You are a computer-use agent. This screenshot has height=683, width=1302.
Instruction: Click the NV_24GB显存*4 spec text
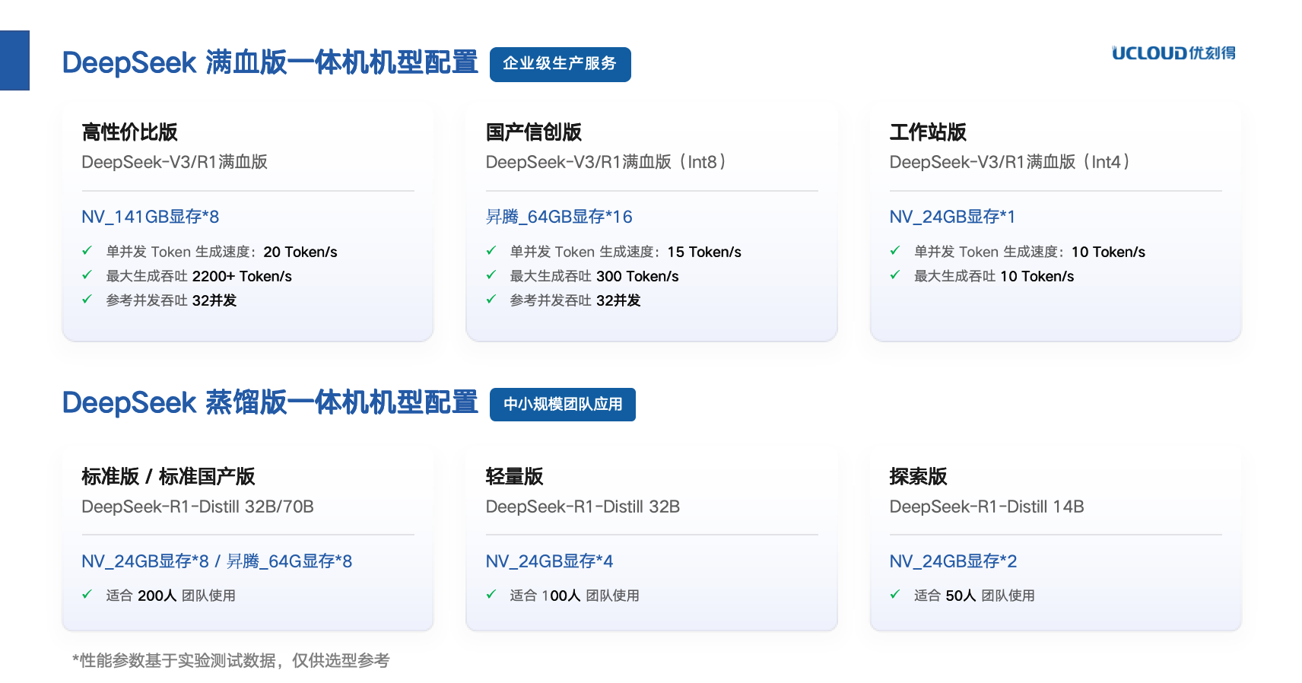pyautogui.click(x=549, y=561)
